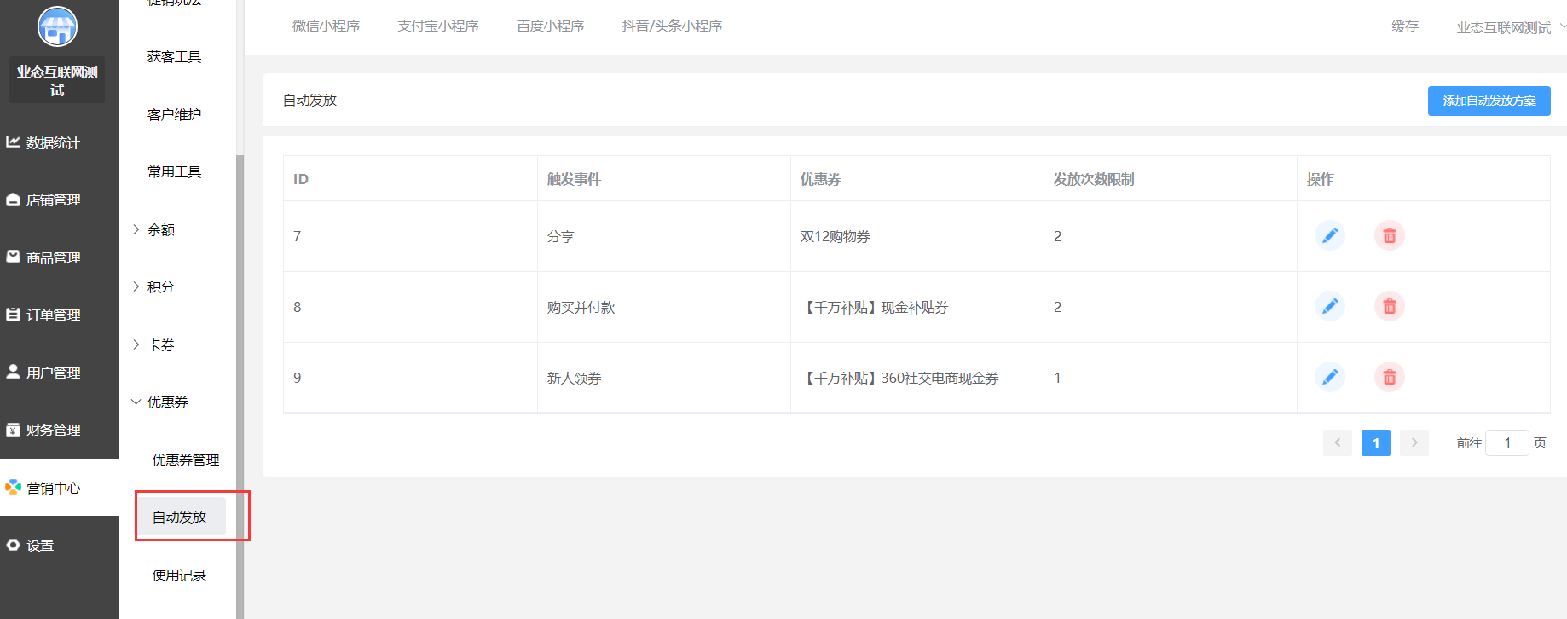Switch to 微信小程序 tab
The image size is (1567, 619).
(x=326, y=26)
